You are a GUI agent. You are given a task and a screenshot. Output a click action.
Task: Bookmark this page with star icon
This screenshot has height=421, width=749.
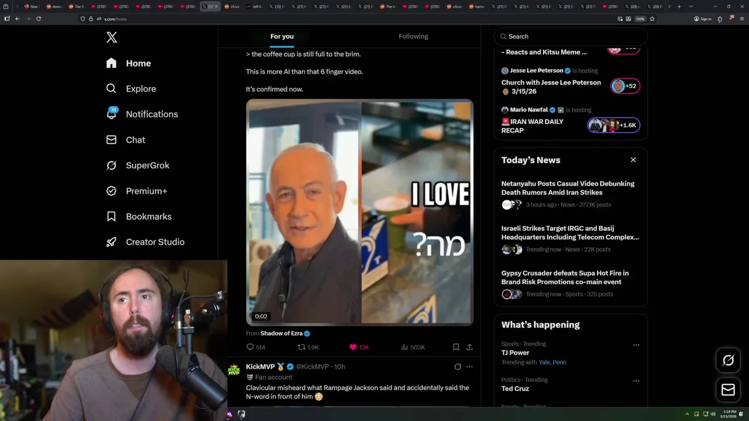point(652,19)
